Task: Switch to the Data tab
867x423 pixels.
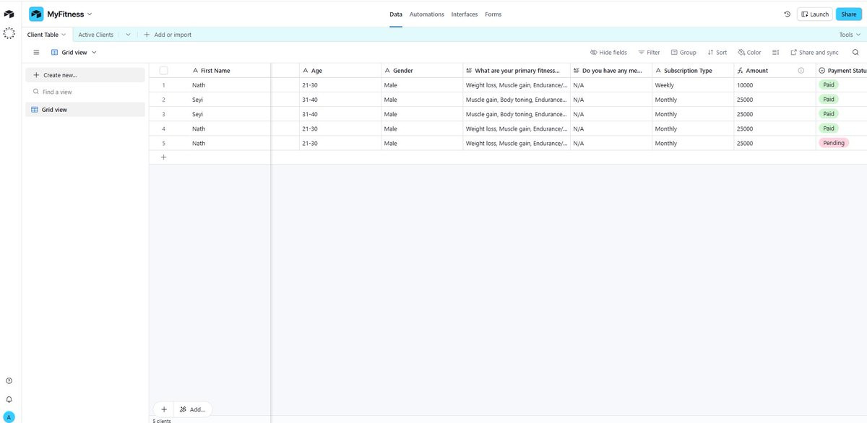Action: [396, 14]
